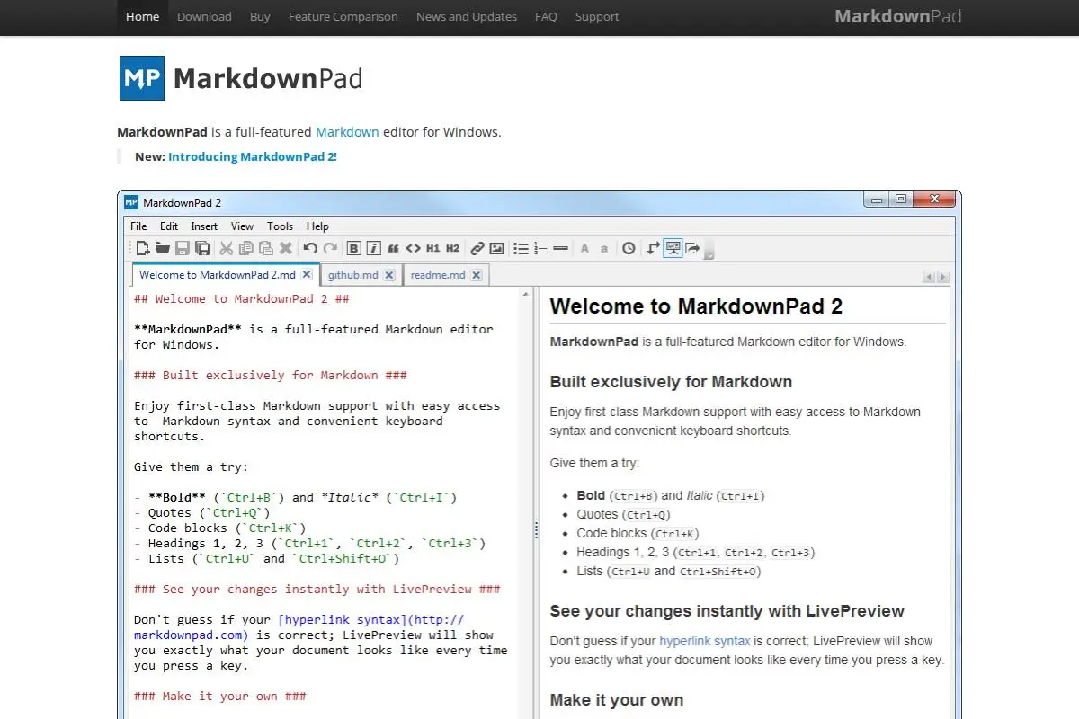
Task: Insert an image using the picture icon
Action: click(x=497, y=248)
